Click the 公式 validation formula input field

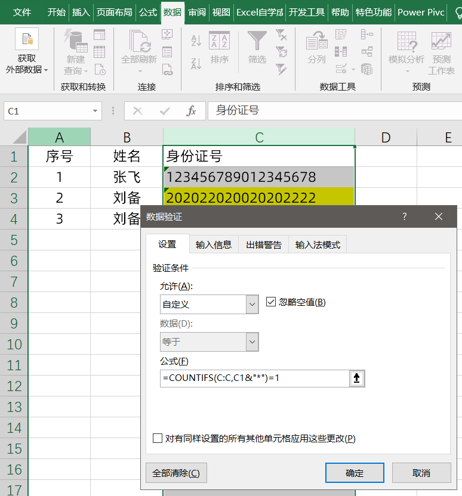(255, 379)
